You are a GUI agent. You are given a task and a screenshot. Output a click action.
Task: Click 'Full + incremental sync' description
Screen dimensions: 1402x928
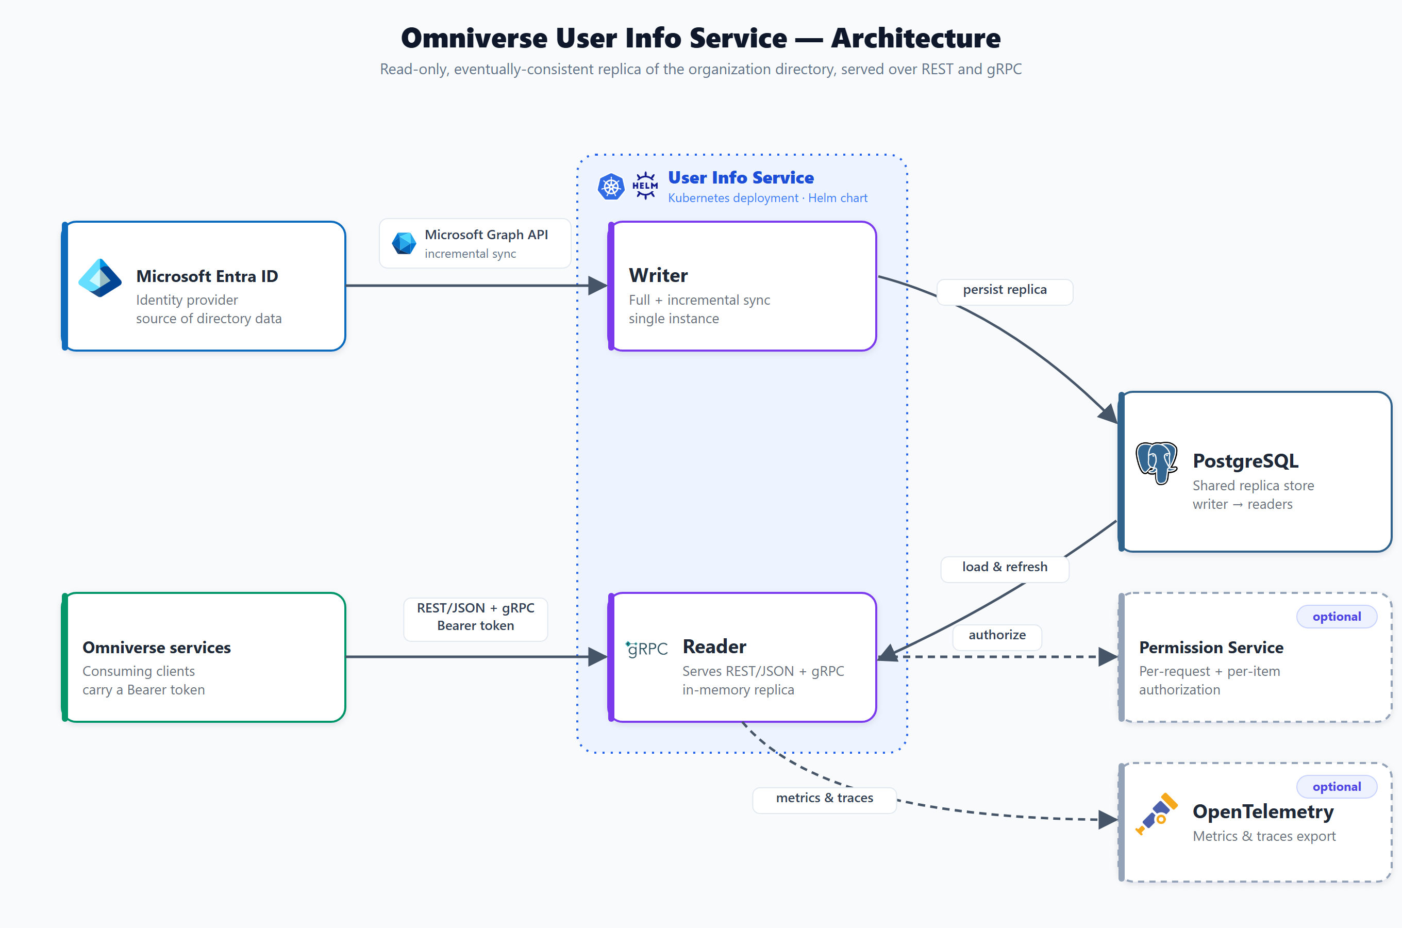[699, 300]
